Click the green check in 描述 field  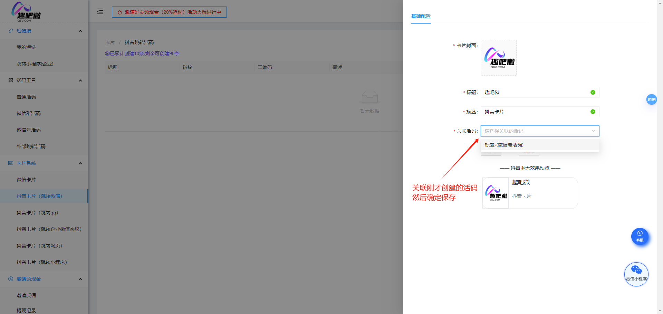[x=593, y=112]
